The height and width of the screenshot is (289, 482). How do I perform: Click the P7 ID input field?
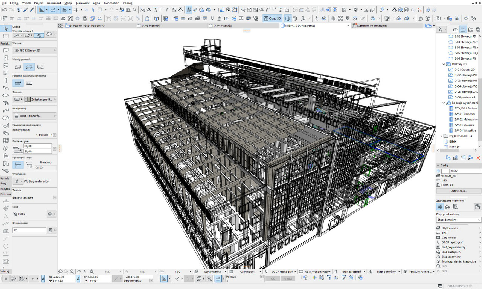tap(29, 230)
